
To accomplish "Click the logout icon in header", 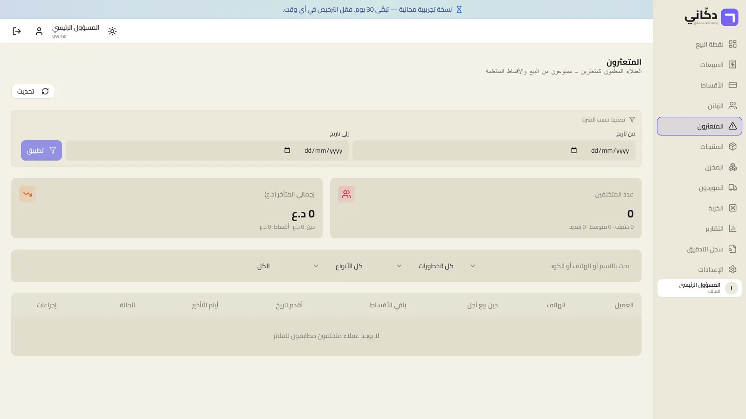I will pos(17,31).
